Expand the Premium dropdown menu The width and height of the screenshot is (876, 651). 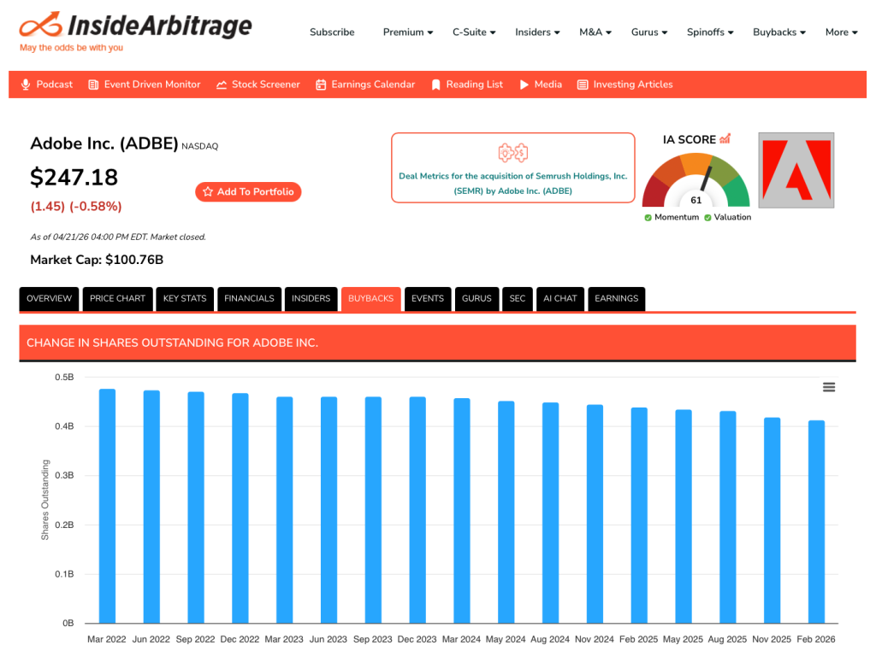click(408, 32)
